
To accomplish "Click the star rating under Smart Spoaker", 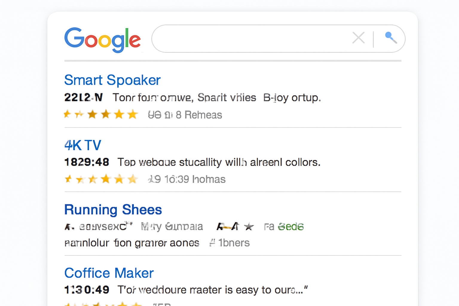I will click(x=101, y=114).
